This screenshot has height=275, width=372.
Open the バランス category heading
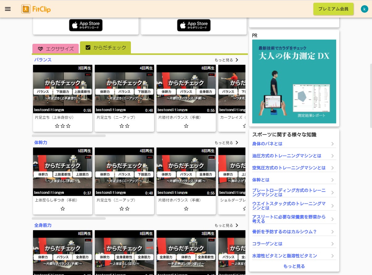click(x=43, y=60)
